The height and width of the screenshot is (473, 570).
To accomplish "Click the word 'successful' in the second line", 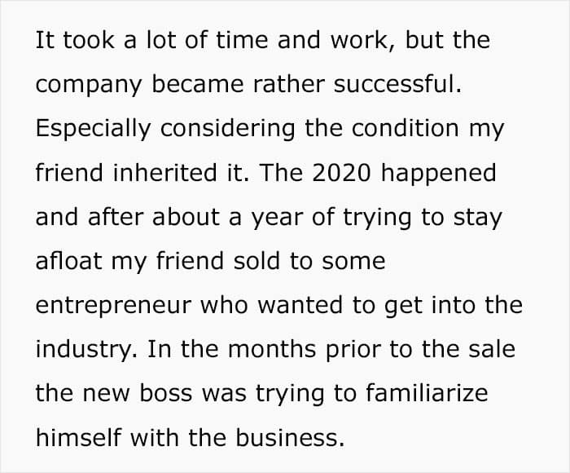I will click(394, 84).
